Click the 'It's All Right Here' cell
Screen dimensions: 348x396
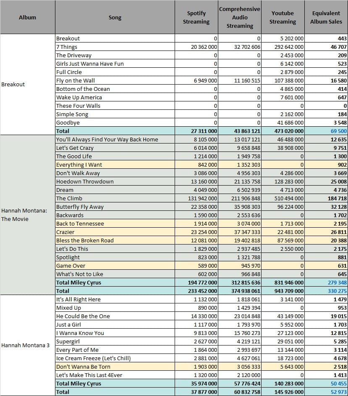(115, 299)
